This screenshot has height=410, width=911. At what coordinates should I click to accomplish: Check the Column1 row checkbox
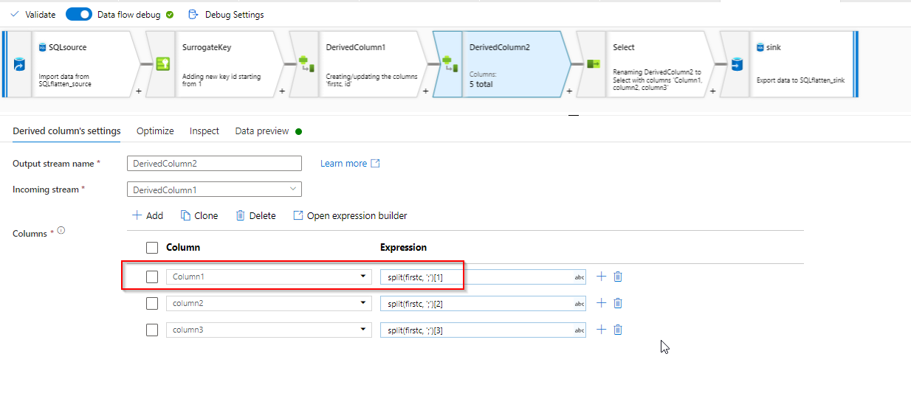click(152, 277)
